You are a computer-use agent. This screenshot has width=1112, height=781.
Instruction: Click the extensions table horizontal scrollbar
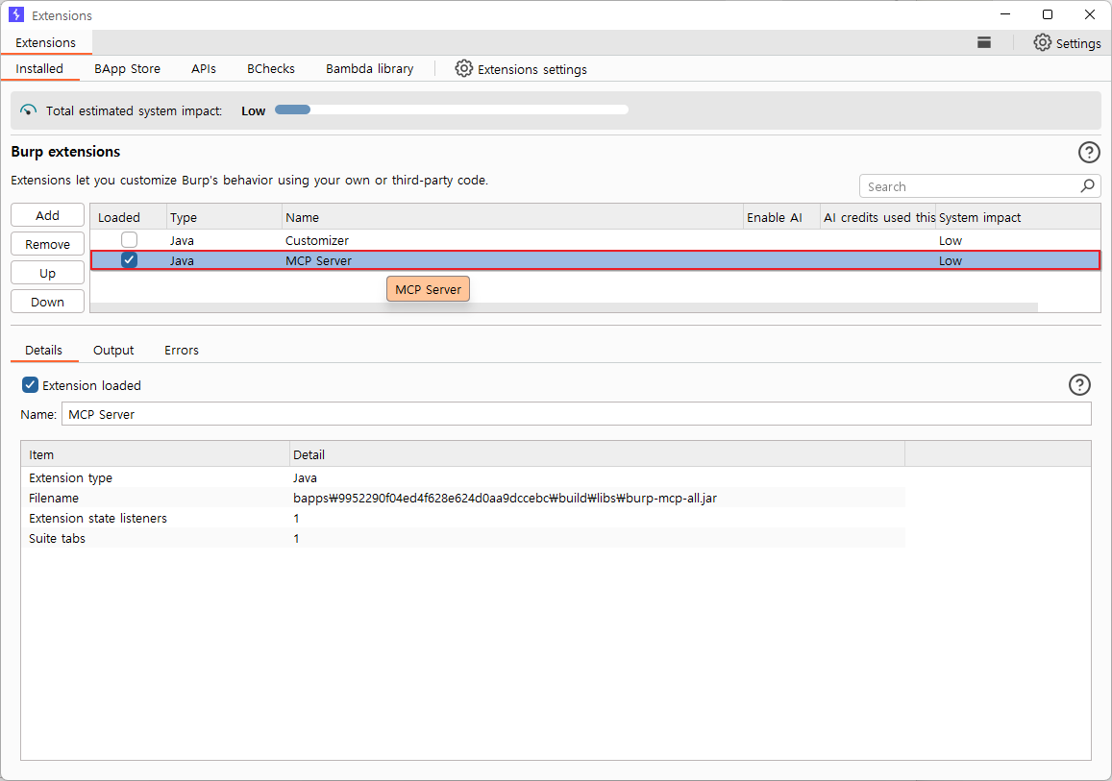(x=564, y=307)
